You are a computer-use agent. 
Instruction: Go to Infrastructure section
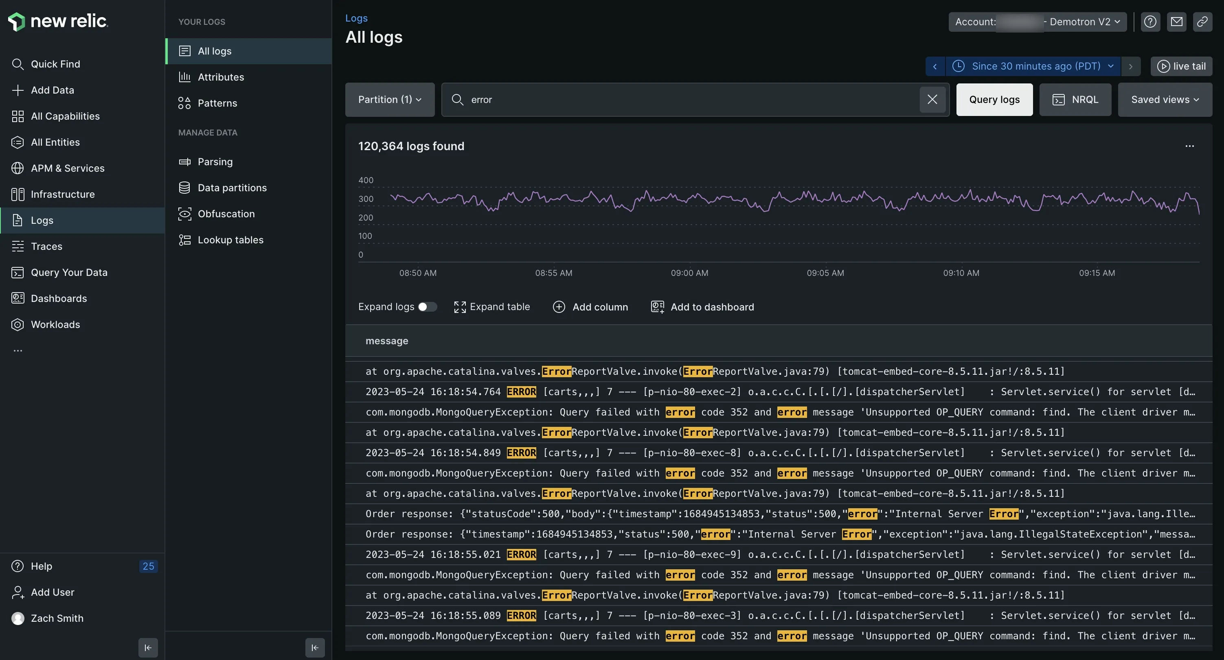(63, 194)
